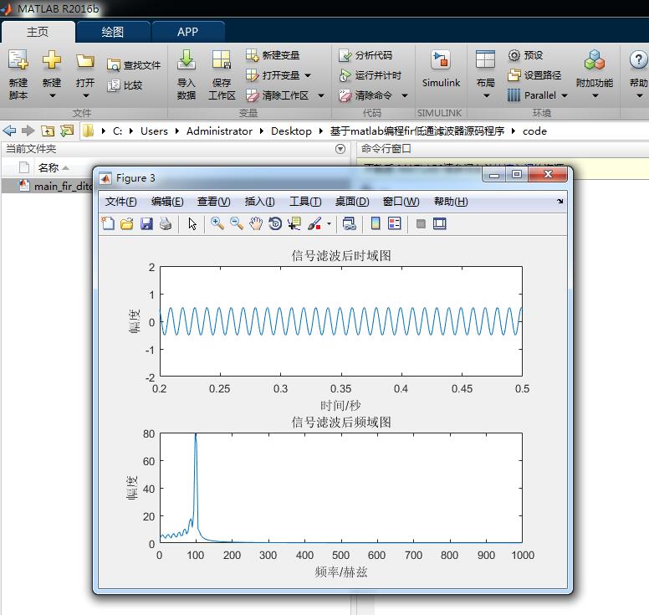
Task: Toggle the Pan hand tool
Action: tap(256, 223)
